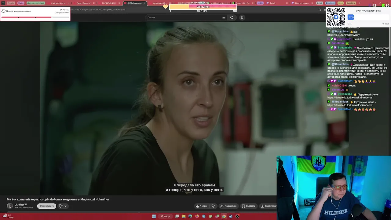
Task: Click the '2270 / 15000' donation progress bar
Action: 368,17
